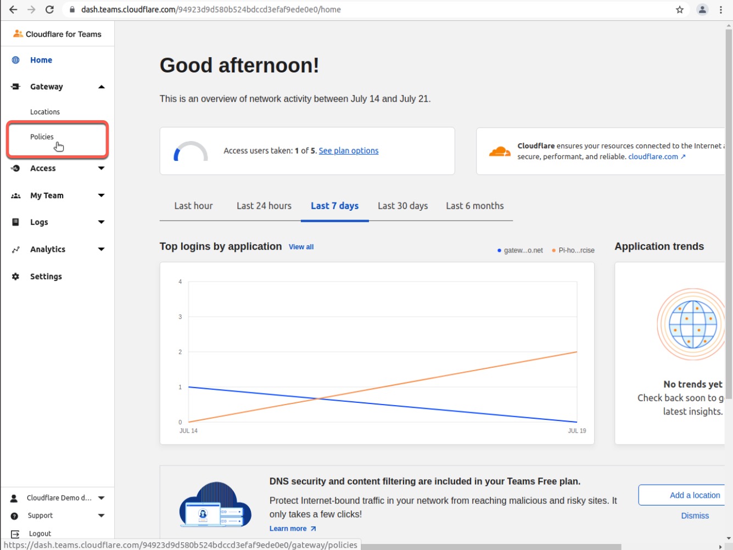Switch to the Last 30 days tab
Image resolution: width=733 pixels, height=550 pixels.
click(x=402, y=206)
